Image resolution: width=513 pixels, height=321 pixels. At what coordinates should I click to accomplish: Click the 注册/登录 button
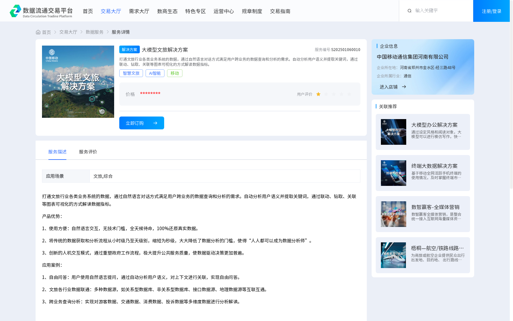point(492,11)
